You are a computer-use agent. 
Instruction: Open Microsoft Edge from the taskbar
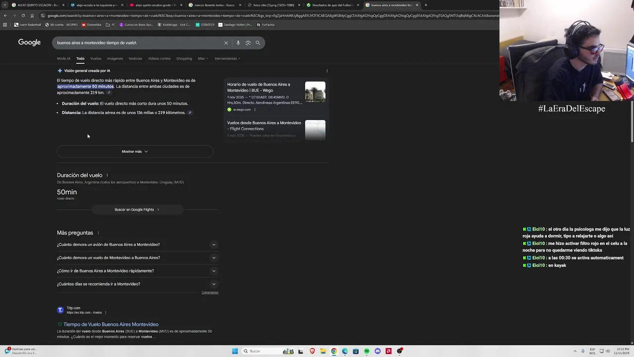(345, 351)
